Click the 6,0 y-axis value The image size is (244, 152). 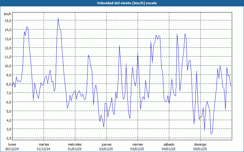tap(9, 102)
